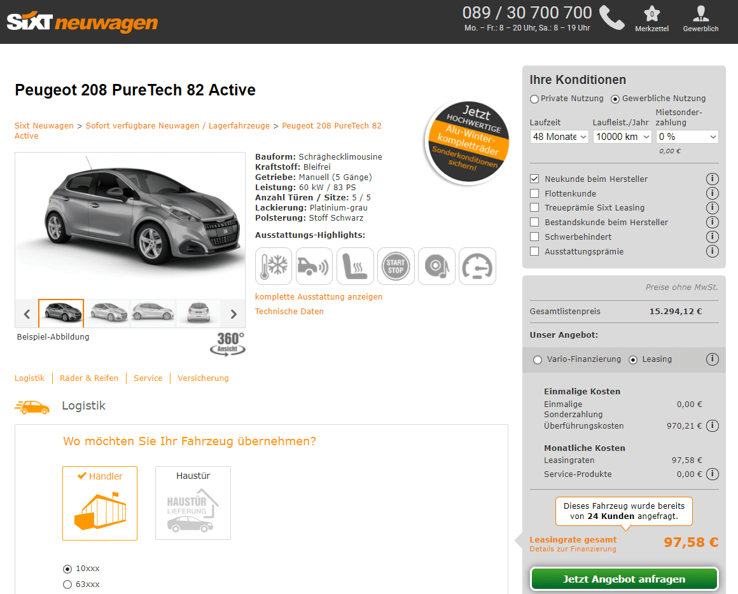Check the Flottenkunde checkbox
The height and width of the screenshot is (594, 738).
534,193
